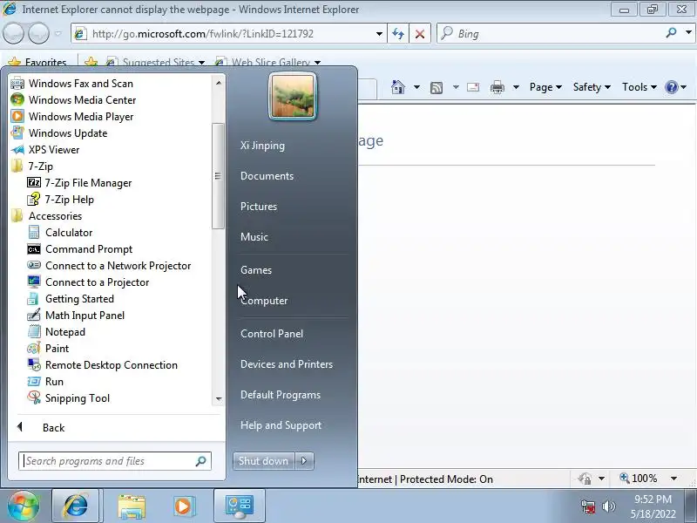Click the user account picture

click(x=293, y=97)
